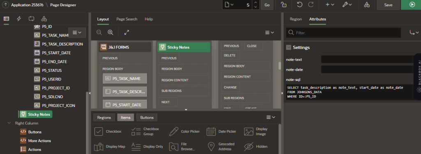Screen dimensions: 421x154
Task: Select P5_END_DATE in the tree
Action: 51,62
